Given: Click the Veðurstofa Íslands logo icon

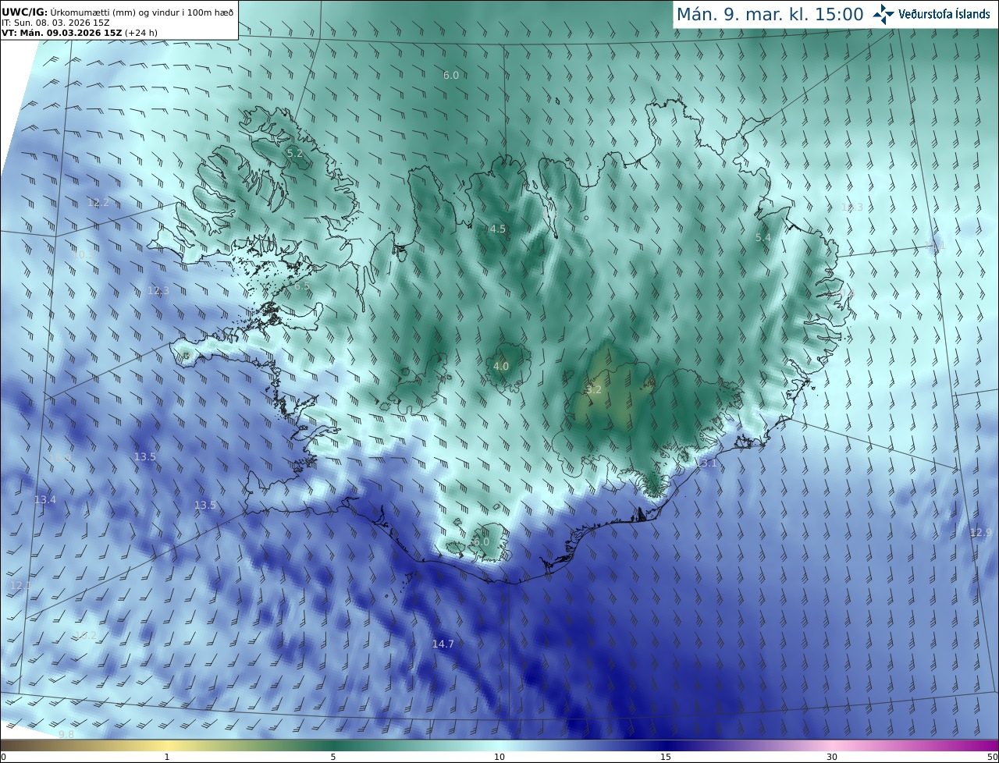Looking at the screenshot, I should tap(883, 14).
